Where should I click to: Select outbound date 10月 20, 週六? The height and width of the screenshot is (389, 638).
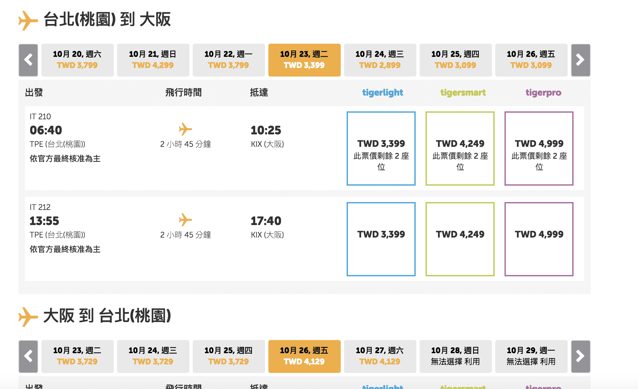tap(78, 60)
